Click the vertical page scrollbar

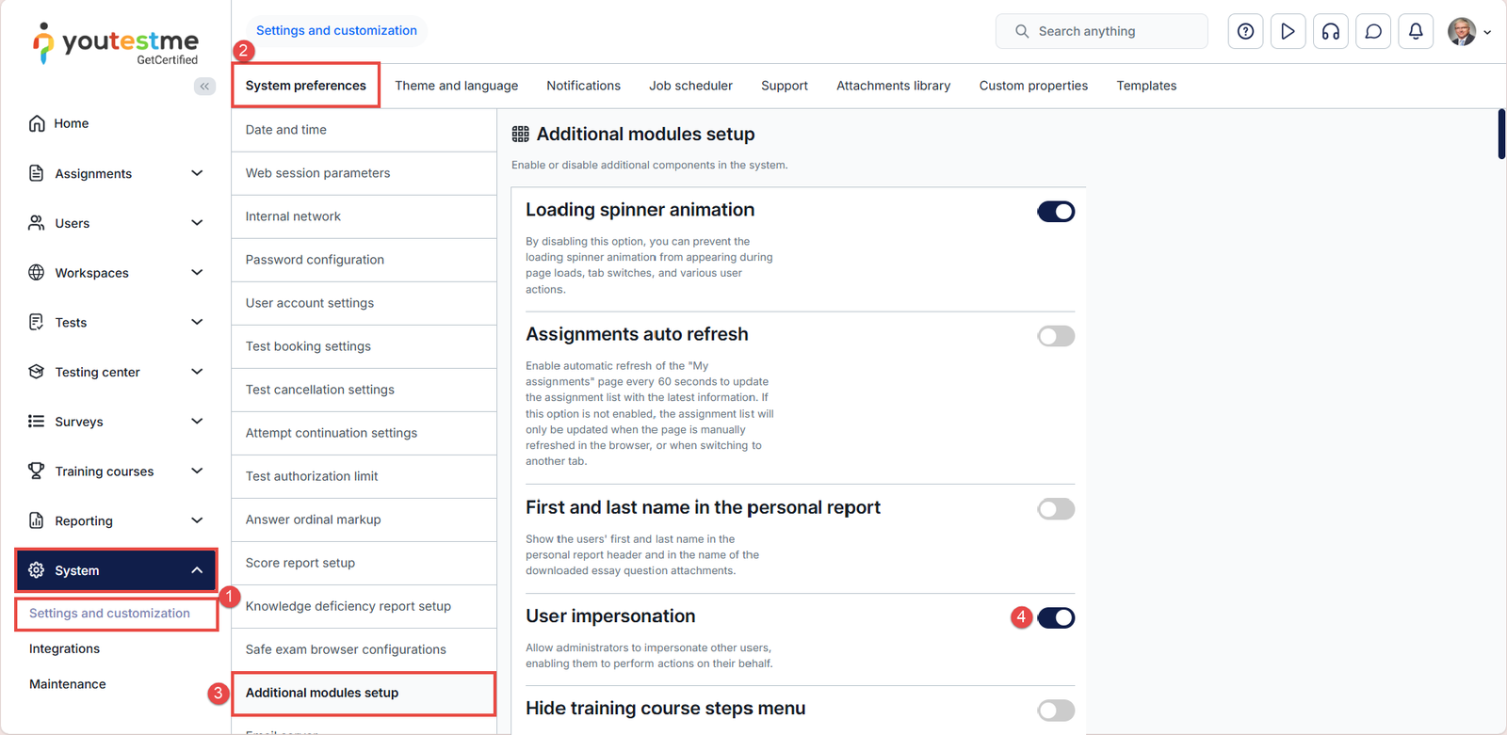1501,135
